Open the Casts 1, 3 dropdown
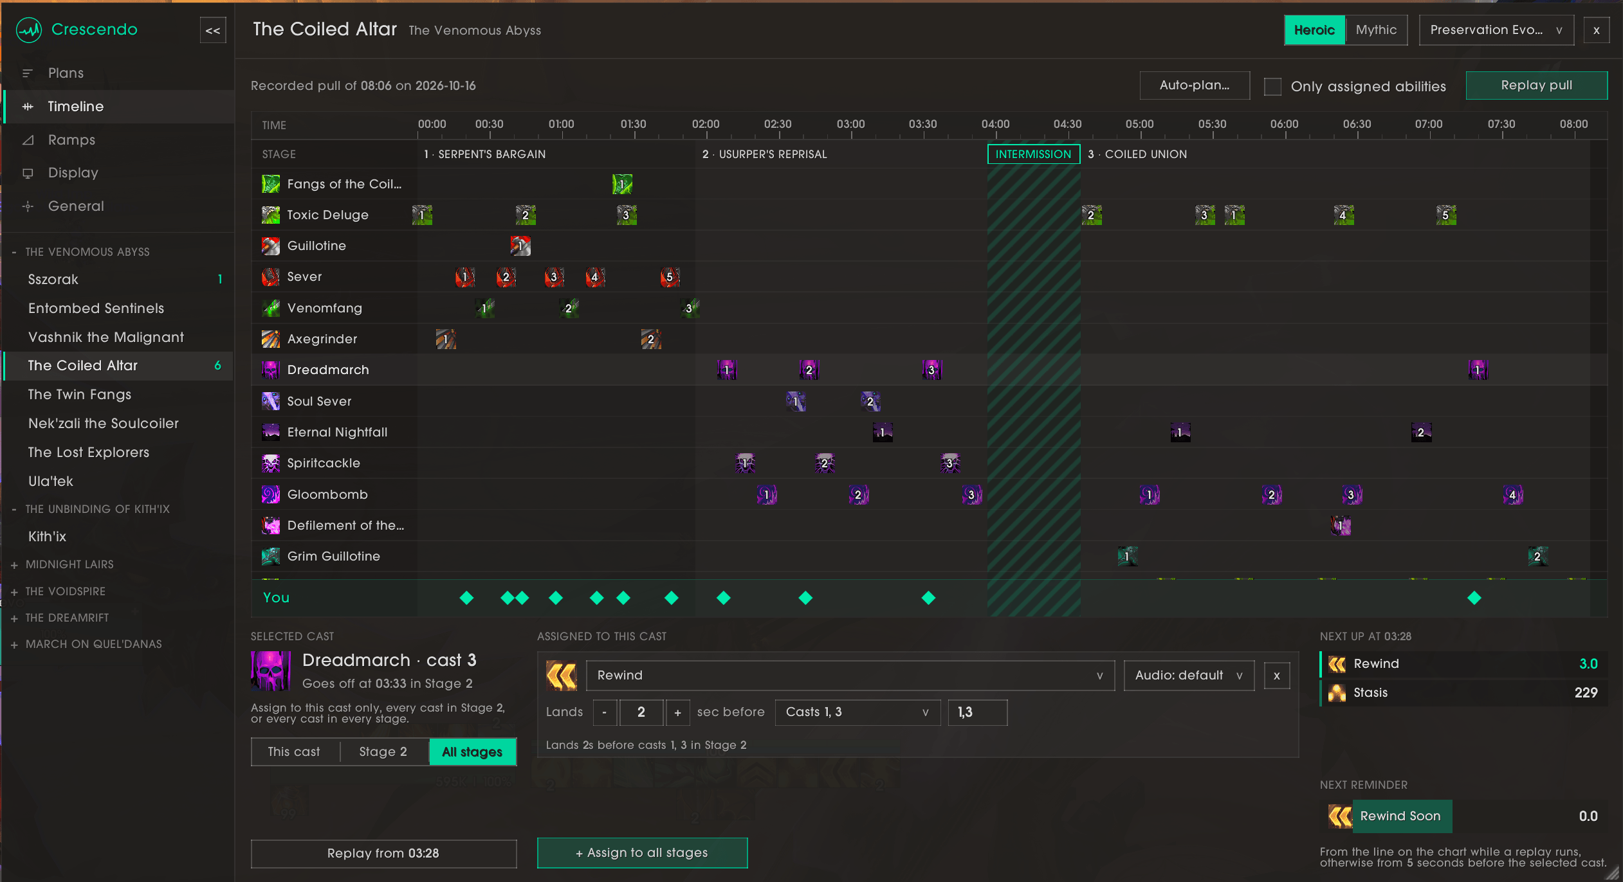Screen dimensions: 1623x882 point(857,712)
